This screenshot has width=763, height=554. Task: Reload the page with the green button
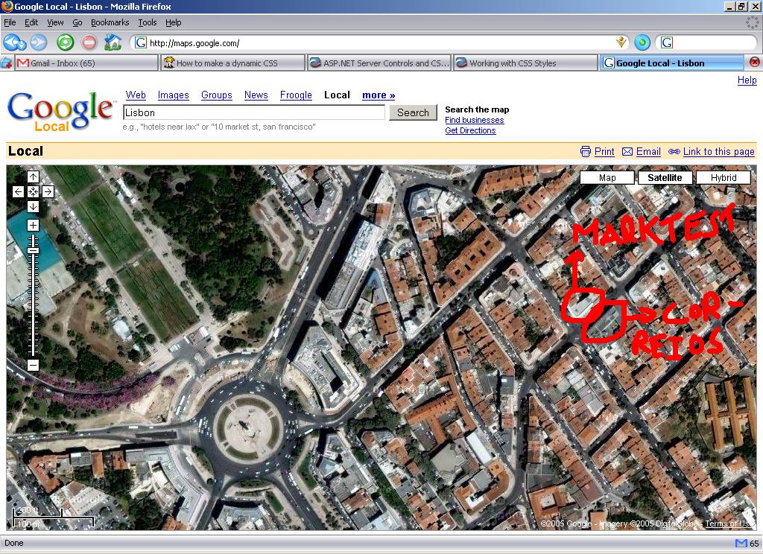tap(66, 42)
